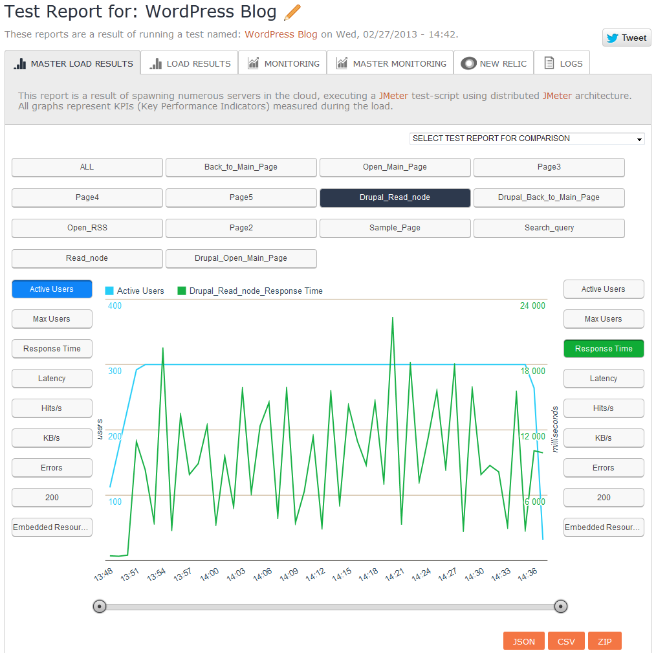Click the pencil edit icon beside title
Screen dimensions: 656x653
pyautogui.click(x=292, y=12)
